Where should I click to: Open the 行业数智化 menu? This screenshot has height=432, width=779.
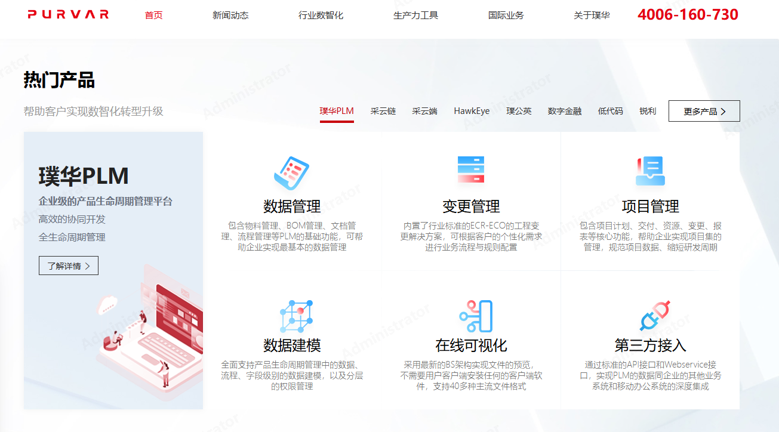coord(321,15)
